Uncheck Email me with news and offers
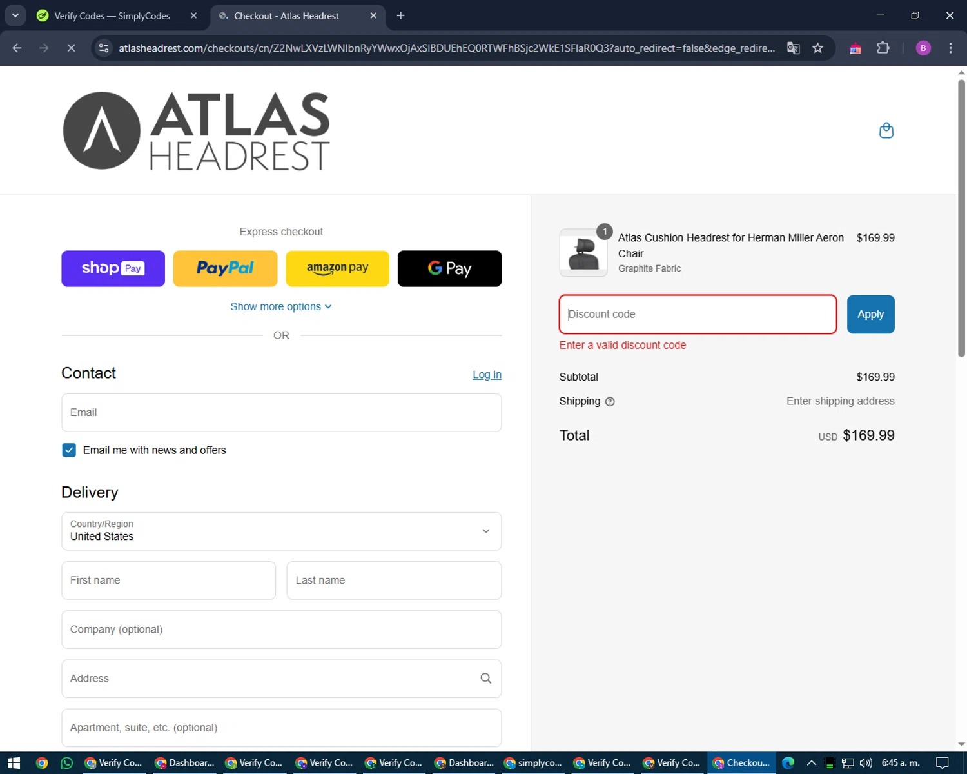This screenshot has width=967, height=774. 69,450
